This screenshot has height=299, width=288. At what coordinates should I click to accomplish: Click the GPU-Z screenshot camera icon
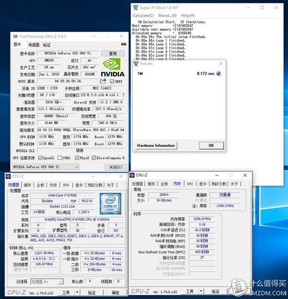123,44
